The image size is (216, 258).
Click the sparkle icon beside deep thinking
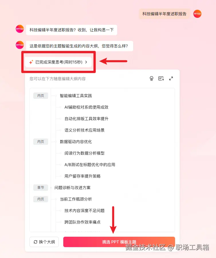[x=31, y=62]
